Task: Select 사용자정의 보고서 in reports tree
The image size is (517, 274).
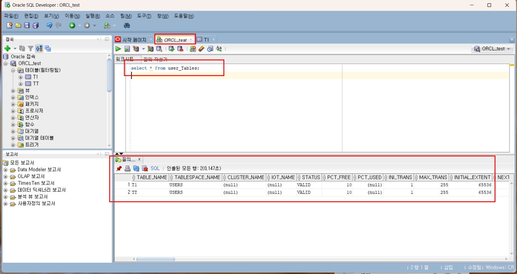Action: 36,204
